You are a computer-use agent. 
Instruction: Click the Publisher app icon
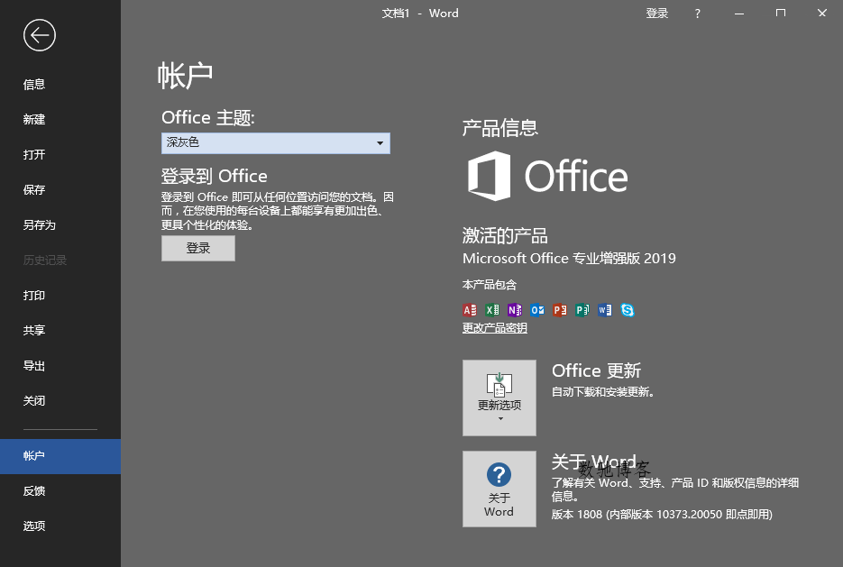582,310
